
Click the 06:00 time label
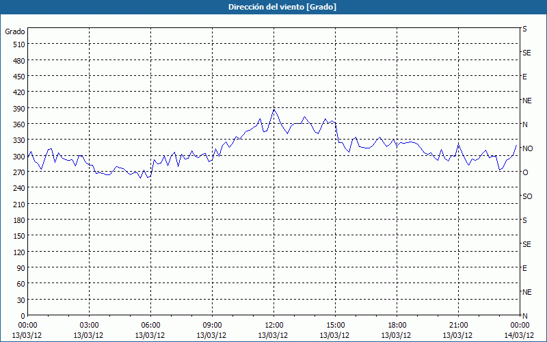point(150,326)
